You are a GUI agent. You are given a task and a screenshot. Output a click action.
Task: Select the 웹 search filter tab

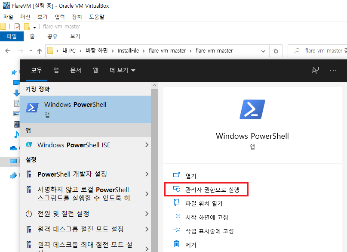pyautogui.click(x=95, y=70)
